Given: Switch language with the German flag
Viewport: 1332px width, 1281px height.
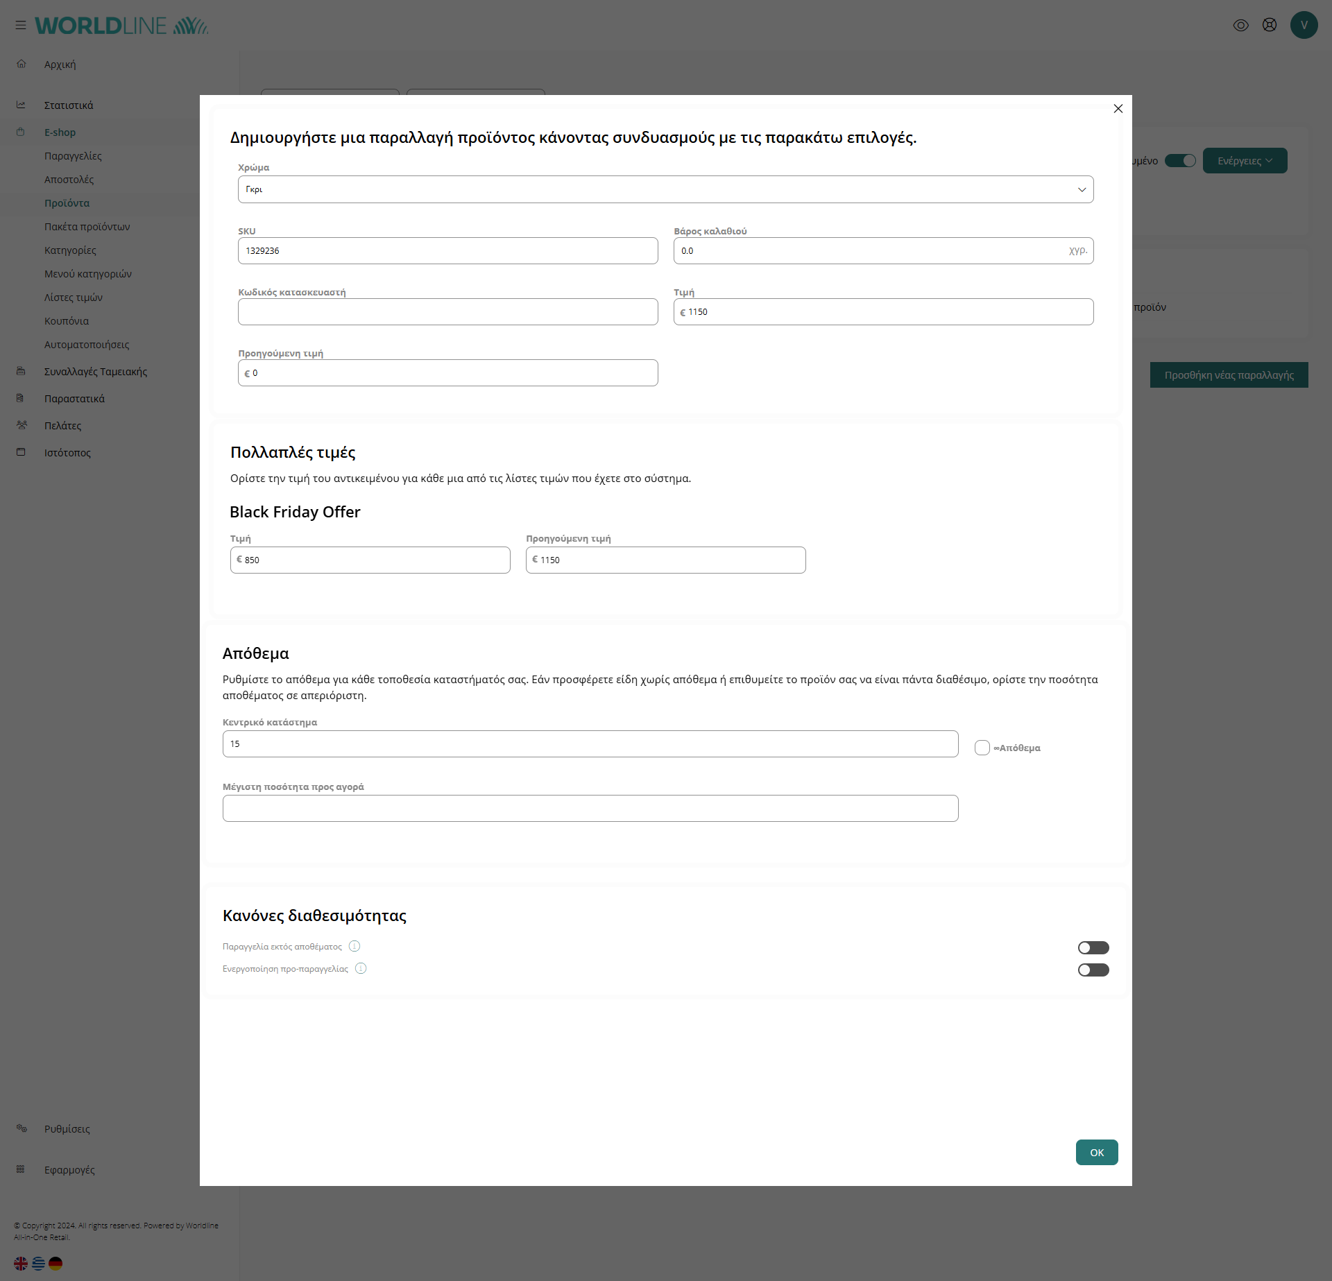Looking at the screenshot, I should click(x=55, y=1263).
